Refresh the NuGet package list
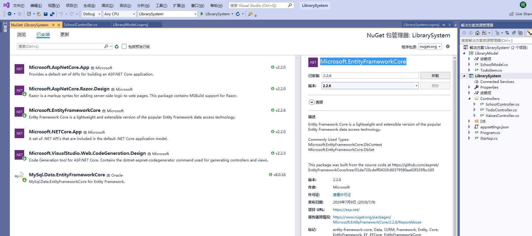The image size is (532, 236). [x=117, y=47]
